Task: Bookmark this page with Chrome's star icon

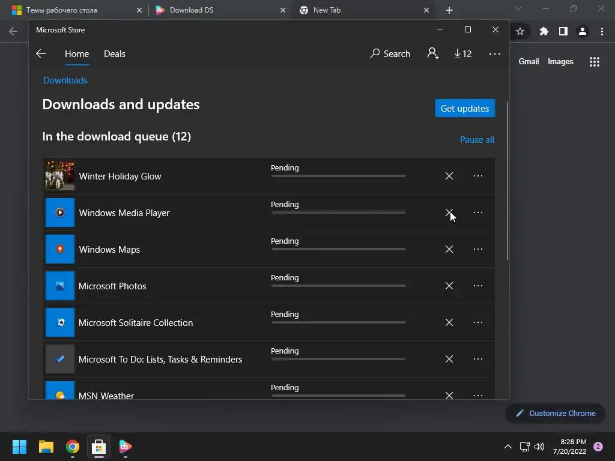Action: pos(520,31)
